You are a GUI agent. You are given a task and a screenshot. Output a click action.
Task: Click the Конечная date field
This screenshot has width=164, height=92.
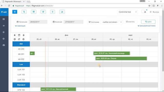pos(73,22)
